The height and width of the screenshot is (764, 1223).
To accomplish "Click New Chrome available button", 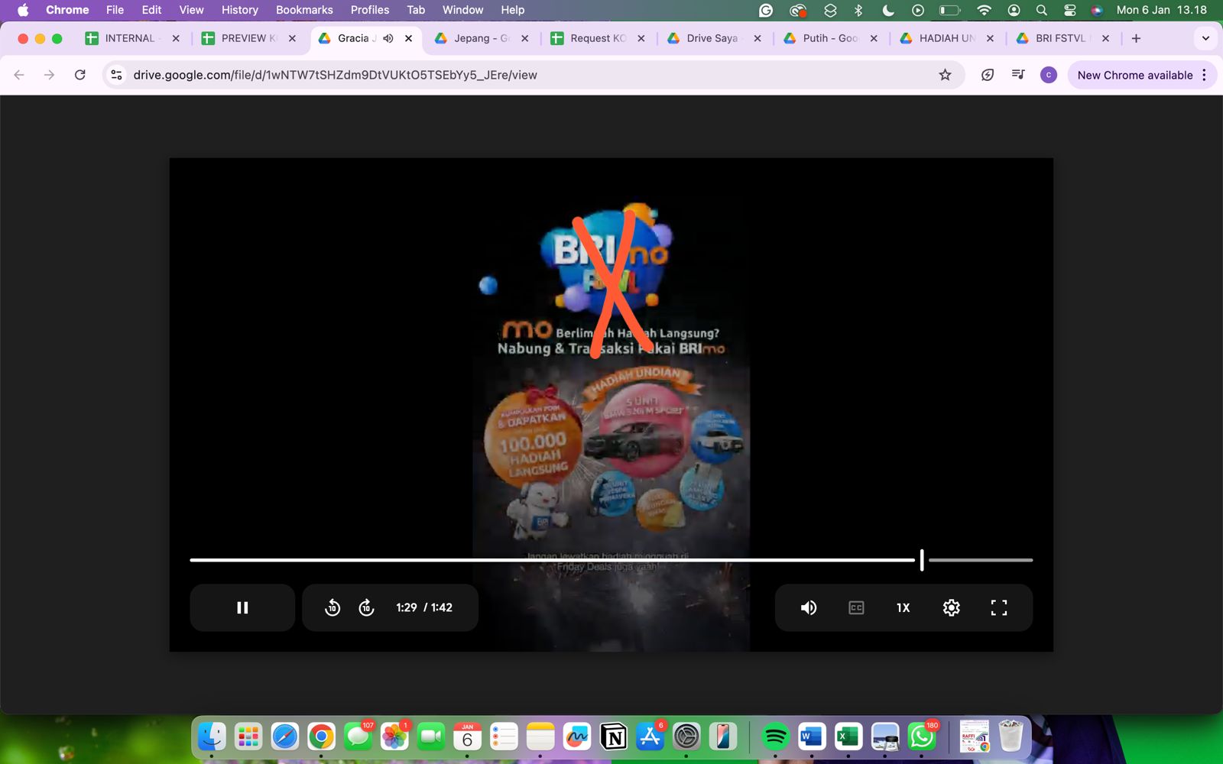I will [1134, 75].
